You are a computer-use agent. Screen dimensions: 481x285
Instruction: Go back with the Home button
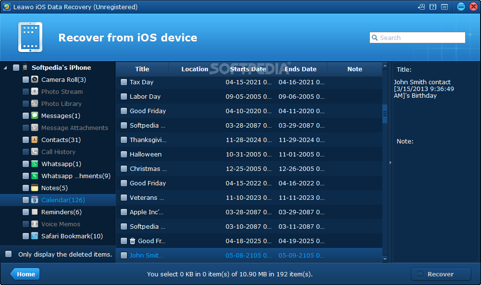(x=25, y=274)
